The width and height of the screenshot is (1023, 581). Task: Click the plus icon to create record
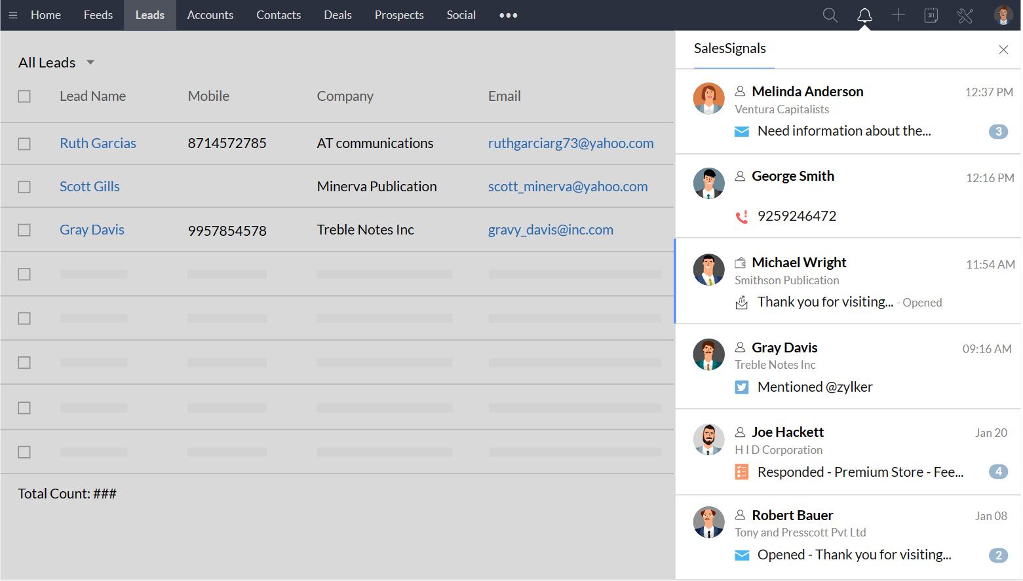[x=898, y=15]
